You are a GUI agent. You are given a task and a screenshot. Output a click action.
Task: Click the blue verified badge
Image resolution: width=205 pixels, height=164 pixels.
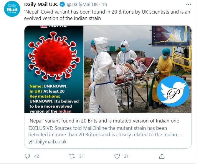point(63,5)
